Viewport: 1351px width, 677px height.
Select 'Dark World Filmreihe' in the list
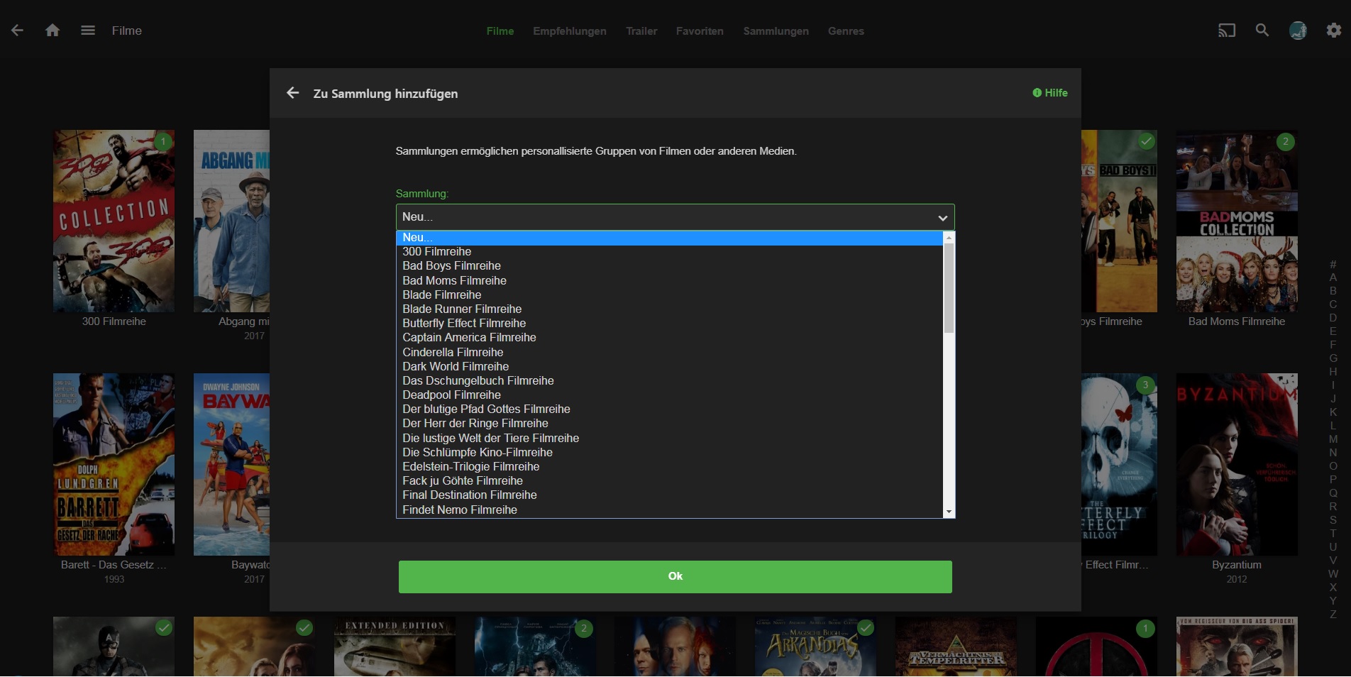click(x=669, y=367)
